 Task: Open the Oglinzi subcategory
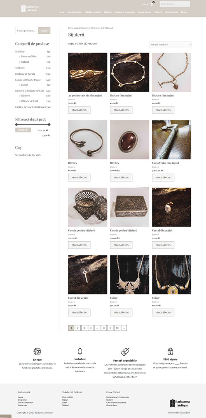[x=25, y=61]
